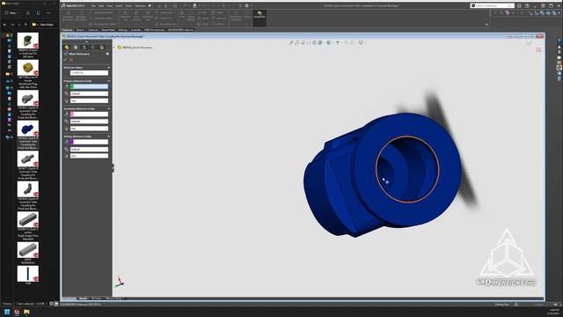Expand flyout feature tree in viewport
This screenshot has width=563, height=317.
point(114,47)
